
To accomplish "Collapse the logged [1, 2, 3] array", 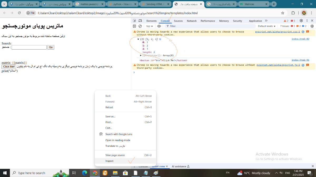I will click(138, 39).
